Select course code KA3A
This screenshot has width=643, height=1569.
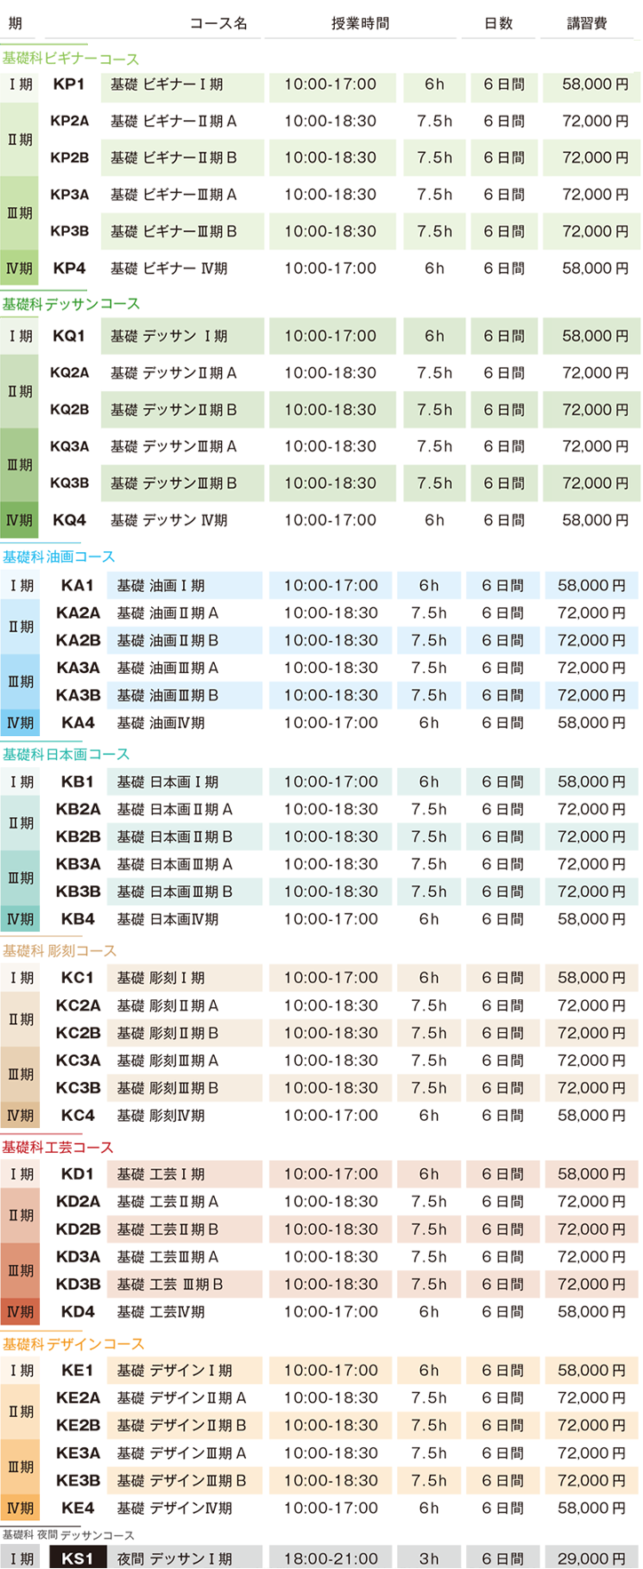coord(78,668)
